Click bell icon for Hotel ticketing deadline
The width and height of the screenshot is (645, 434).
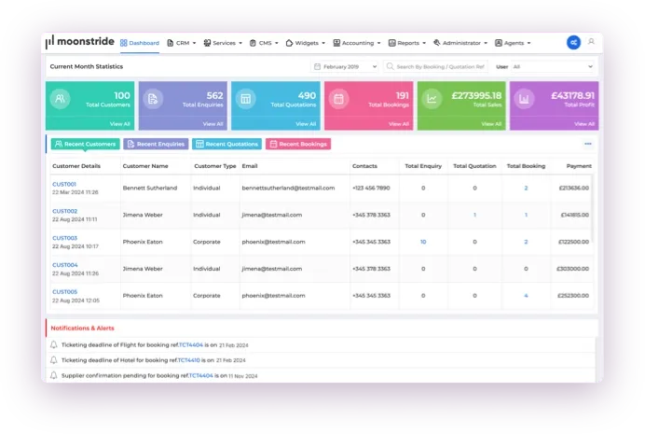tap(54, 360)
